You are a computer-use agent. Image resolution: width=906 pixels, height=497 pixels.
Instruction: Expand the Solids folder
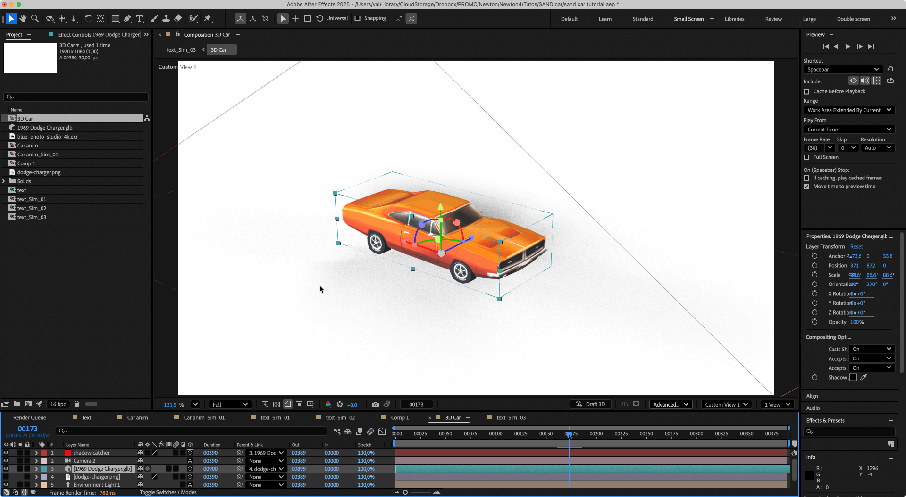(4, 181)
